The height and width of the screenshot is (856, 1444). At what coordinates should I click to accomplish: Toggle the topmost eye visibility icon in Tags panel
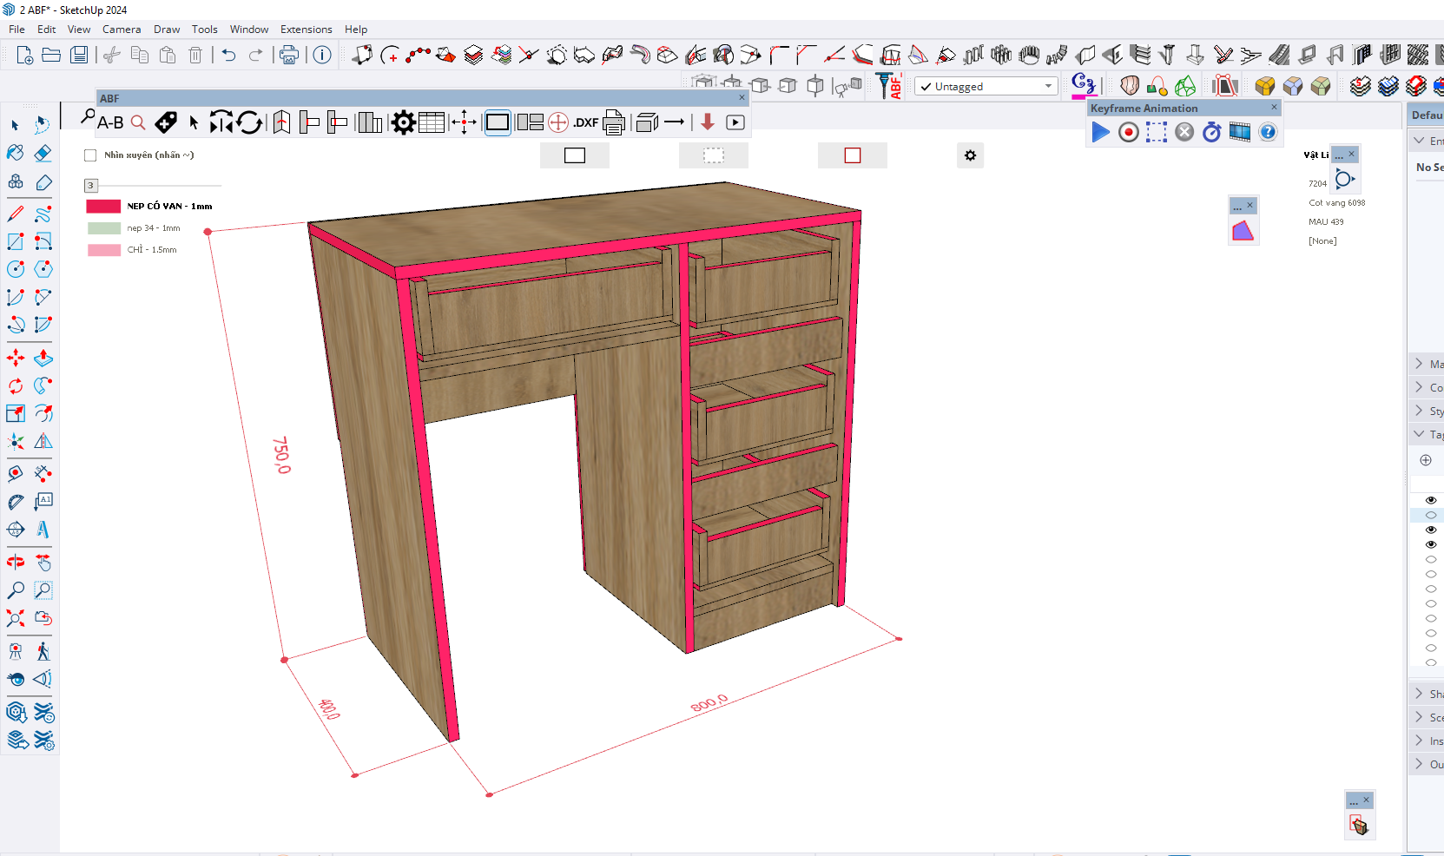click(x=1431, y=500)
